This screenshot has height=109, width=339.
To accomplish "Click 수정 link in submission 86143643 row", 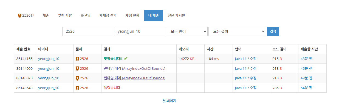I will click(253, 88).
